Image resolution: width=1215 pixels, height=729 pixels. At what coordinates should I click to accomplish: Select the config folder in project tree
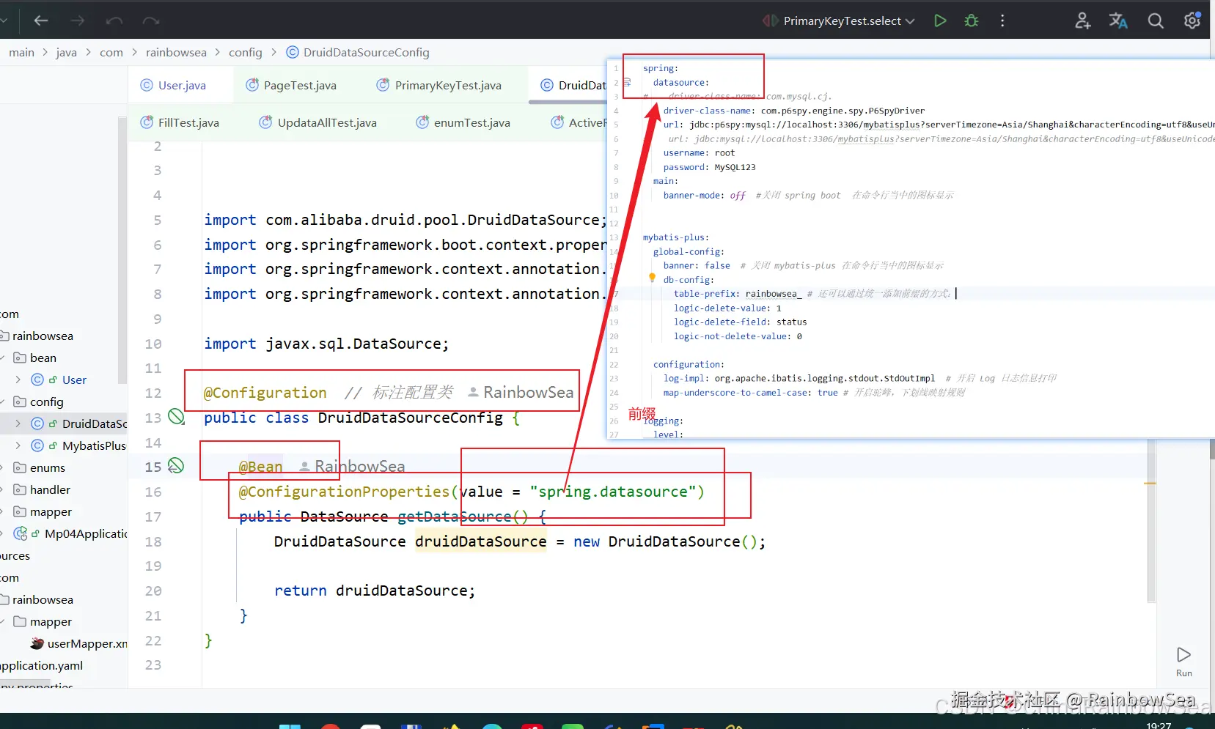(47, 401)
